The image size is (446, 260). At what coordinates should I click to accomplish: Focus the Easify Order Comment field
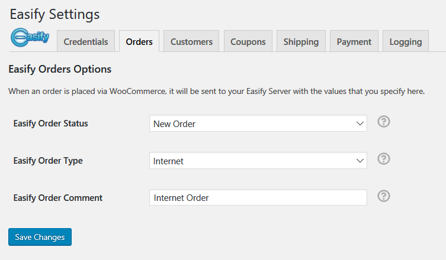tap(258, 197)
